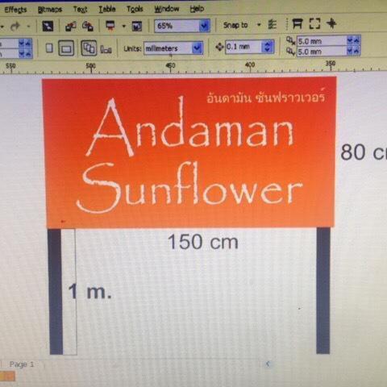Screen dimensions: 387x387
Task: Open the 65% zoom level dropdown
Action: pos(204,26)
